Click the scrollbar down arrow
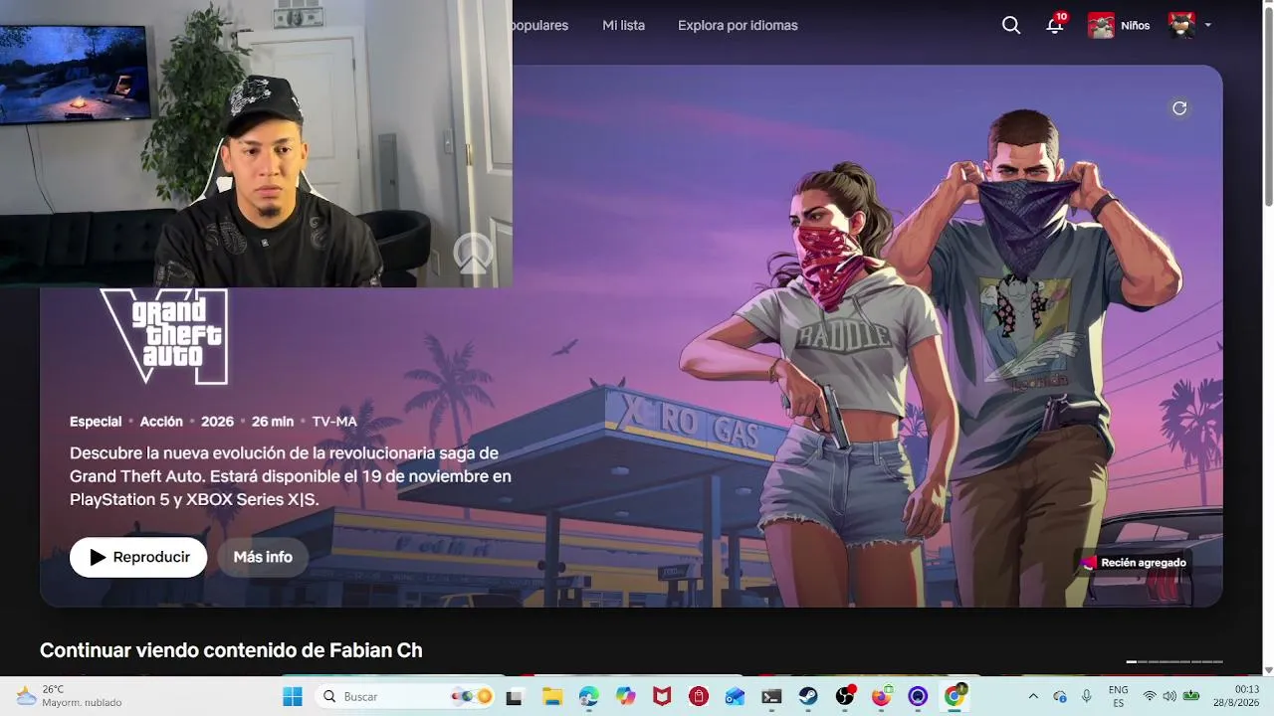Viewport: 1274px width, 716px height. [1268, 670]
